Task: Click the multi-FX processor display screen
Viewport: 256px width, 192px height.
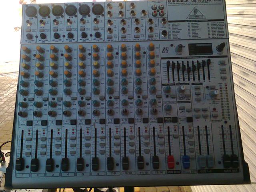Action: tap(197, 49)
